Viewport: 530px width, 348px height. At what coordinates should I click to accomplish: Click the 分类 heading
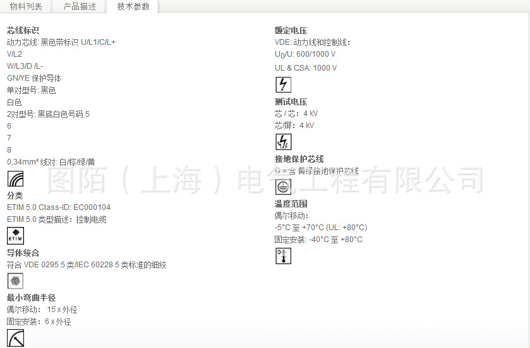pyautogui.click(x=15, y=195)
